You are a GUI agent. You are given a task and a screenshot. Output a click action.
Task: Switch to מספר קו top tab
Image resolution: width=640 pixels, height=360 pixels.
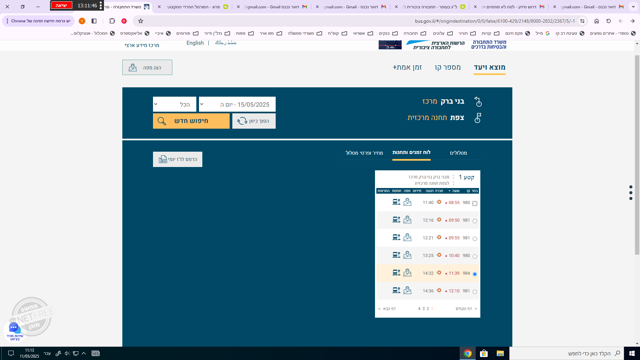click(x=447, y=67)
